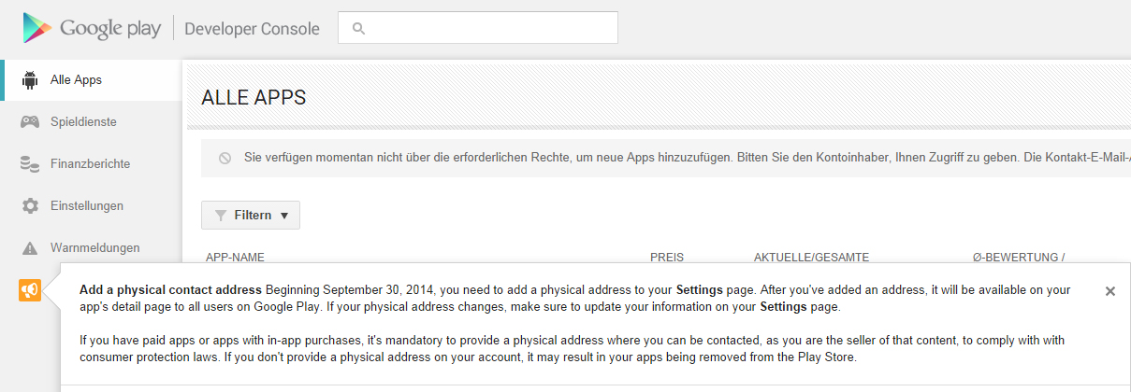Sort by the APP-NAME column header
This screenshot has width=1131, height=392.
(x=236, y=257)
